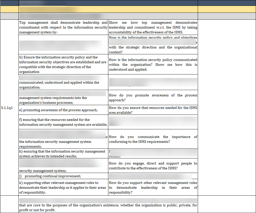This screenshot has height=213, width=256.
Task: Click the 'f) ensuring that the resources needed' cell
Action: (x=63, y=122)
